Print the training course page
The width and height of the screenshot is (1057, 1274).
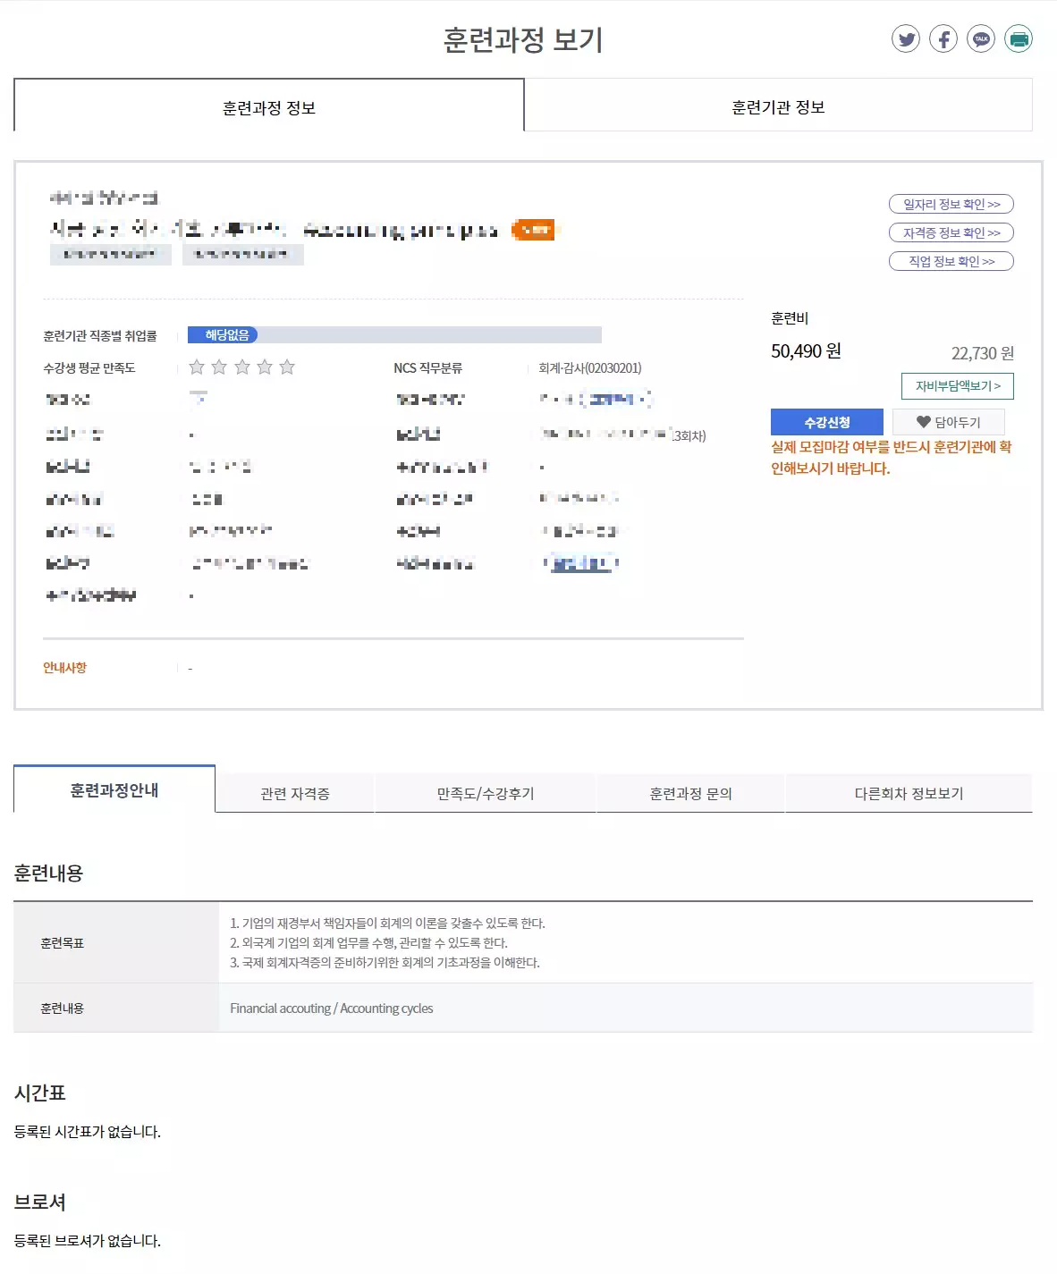[1017, 39]
